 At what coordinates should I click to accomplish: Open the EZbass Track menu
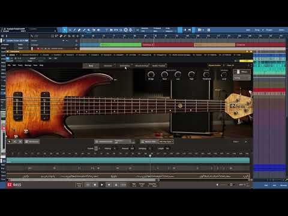(x=20, y=65)
